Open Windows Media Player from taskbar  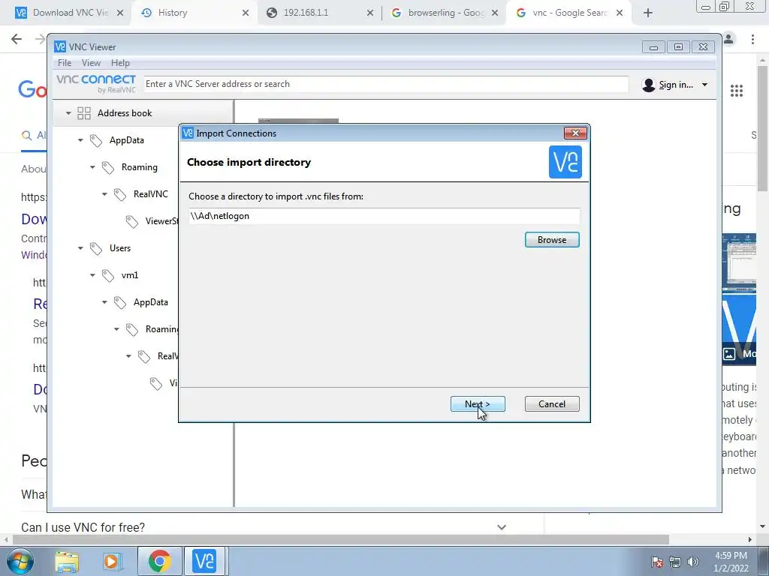(x=111, y=561)
